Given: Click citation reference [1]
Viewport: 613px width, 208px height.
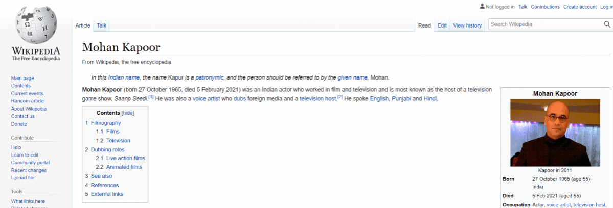Looking at the screenshot, I should (151, 97).
